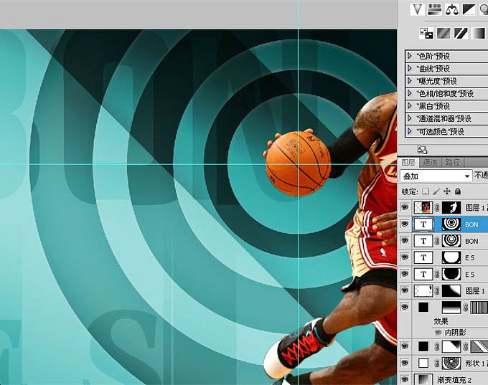Image resolution: width=488 pixels, height=385 pixels.
Task: Click the Invert adjustment icon (two overlapping squares)
Action: point(426,33)
